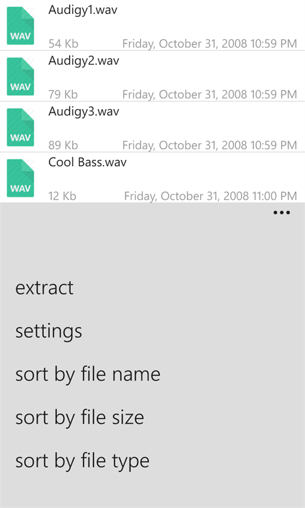Open settings from the menu

click(48, 331)
